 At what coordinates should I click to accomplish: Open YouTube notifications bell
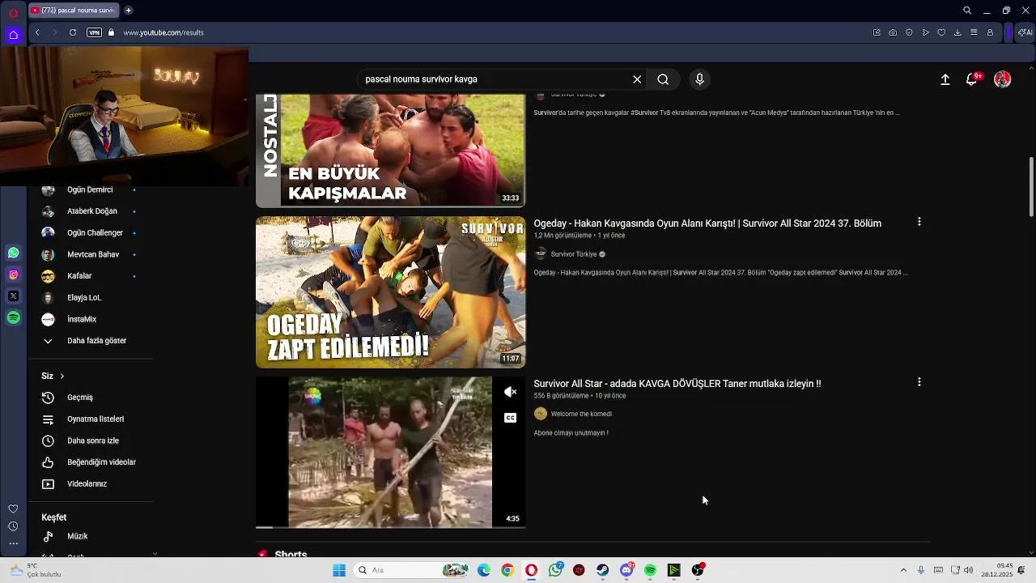(x=972, y=79)
